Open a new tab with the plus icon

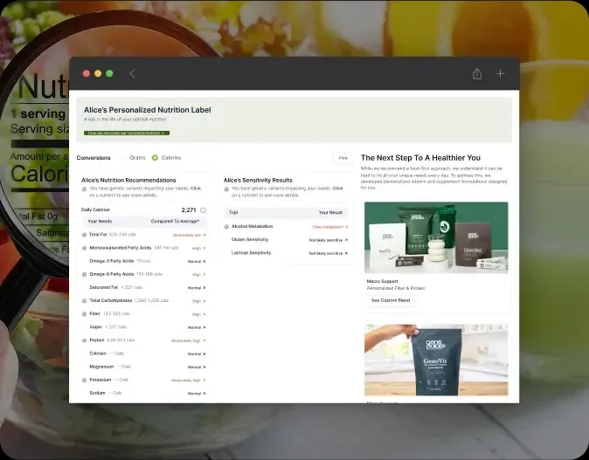pos(501,73)
